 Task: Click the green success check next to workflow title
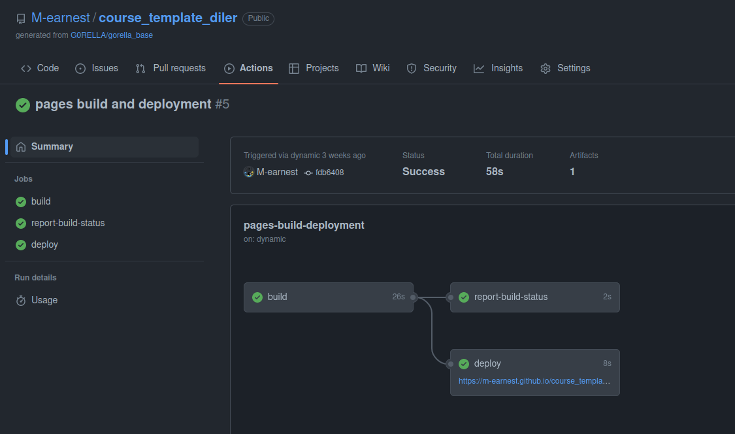22,105
